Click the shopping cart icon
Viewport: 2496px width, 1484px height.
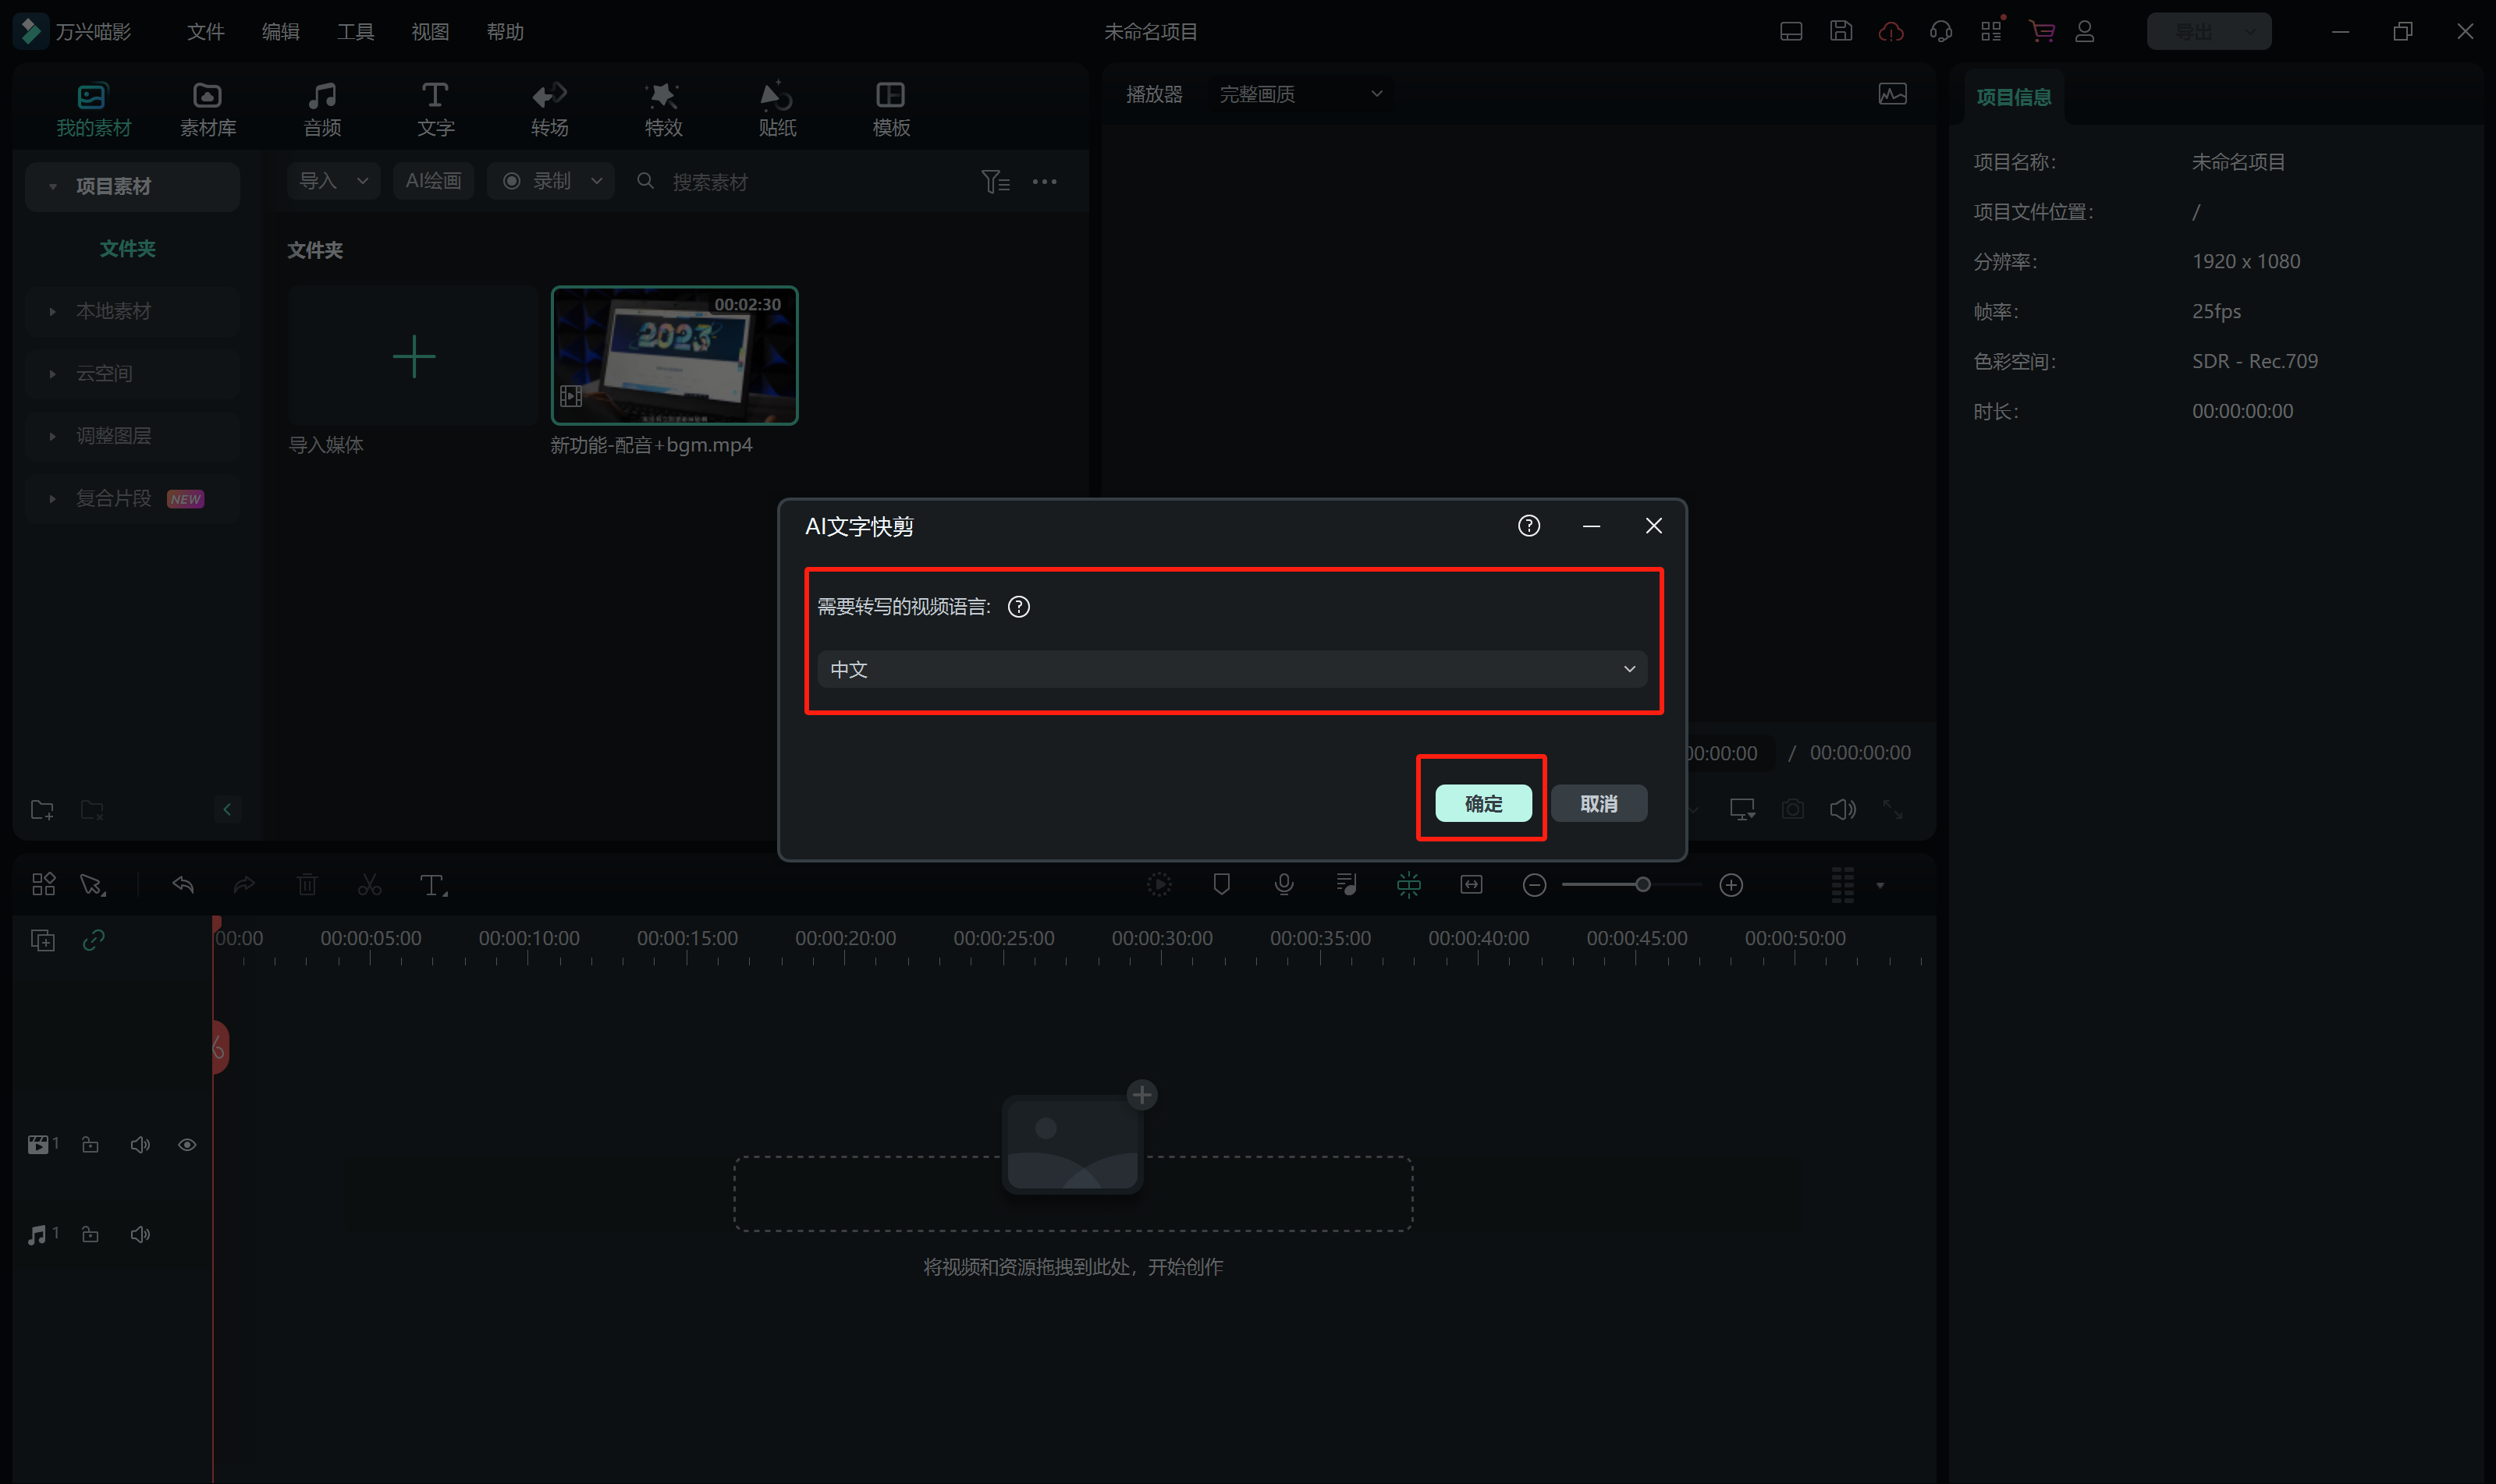2041,32
